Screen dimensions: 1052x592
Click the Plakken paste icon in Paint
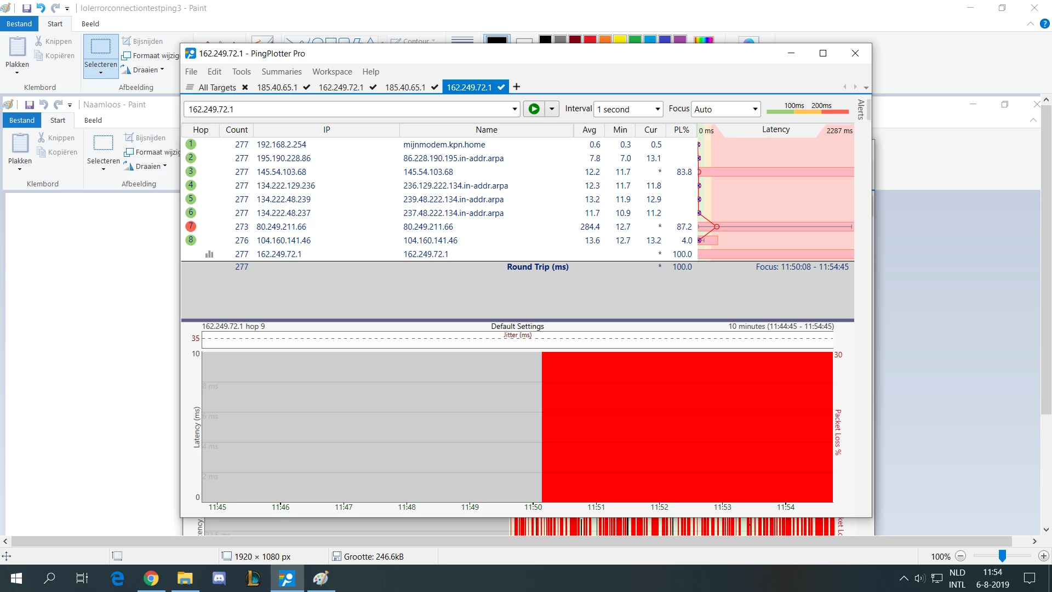tap(18, 48)
